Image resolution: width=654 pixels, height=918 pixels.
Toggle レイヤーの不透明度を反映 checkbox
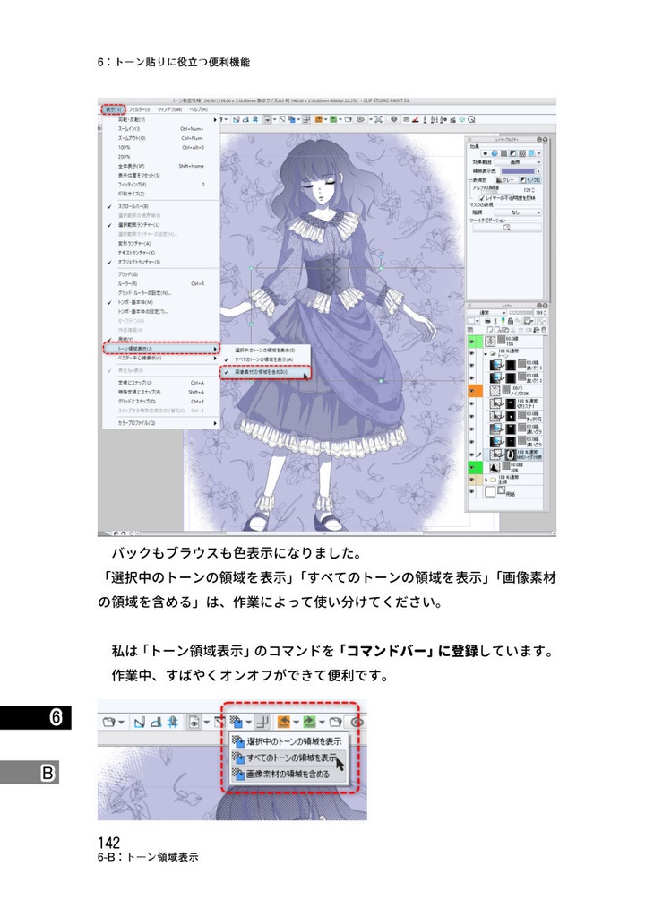click(x=482, y=198)
